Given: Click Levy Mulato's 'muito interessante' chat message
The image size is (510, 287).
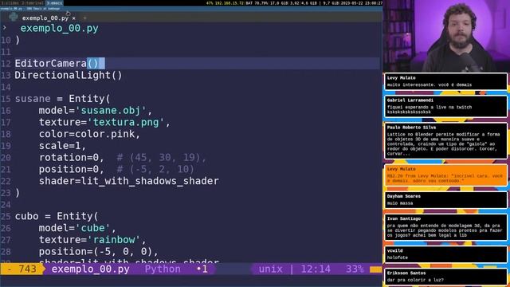Looking at the screenshot, I should click(446, 81).
